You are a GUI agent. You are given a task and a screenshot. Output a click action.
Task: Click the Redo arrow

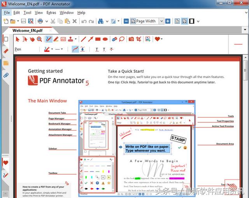coord(91,21)
